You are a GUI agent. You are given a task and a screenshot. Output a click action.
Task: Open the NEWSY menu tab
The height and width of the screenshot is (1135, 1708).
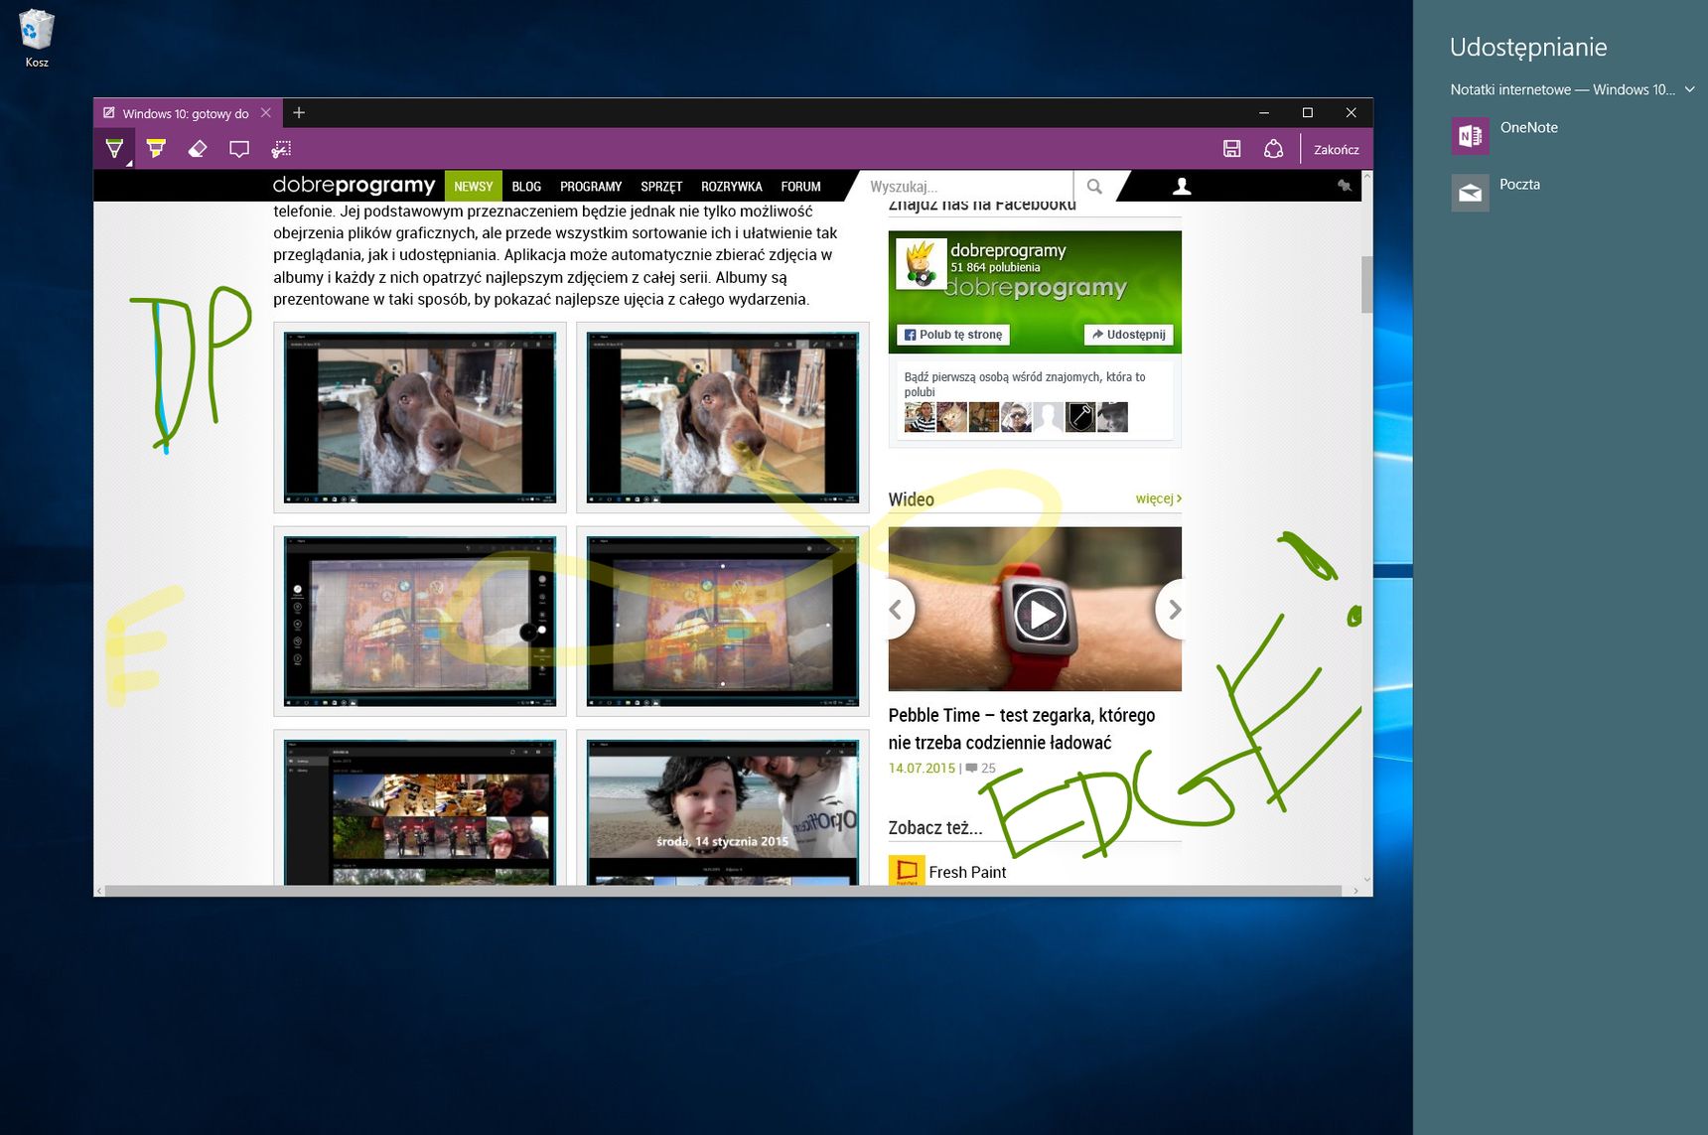click(x=474, y=186)
